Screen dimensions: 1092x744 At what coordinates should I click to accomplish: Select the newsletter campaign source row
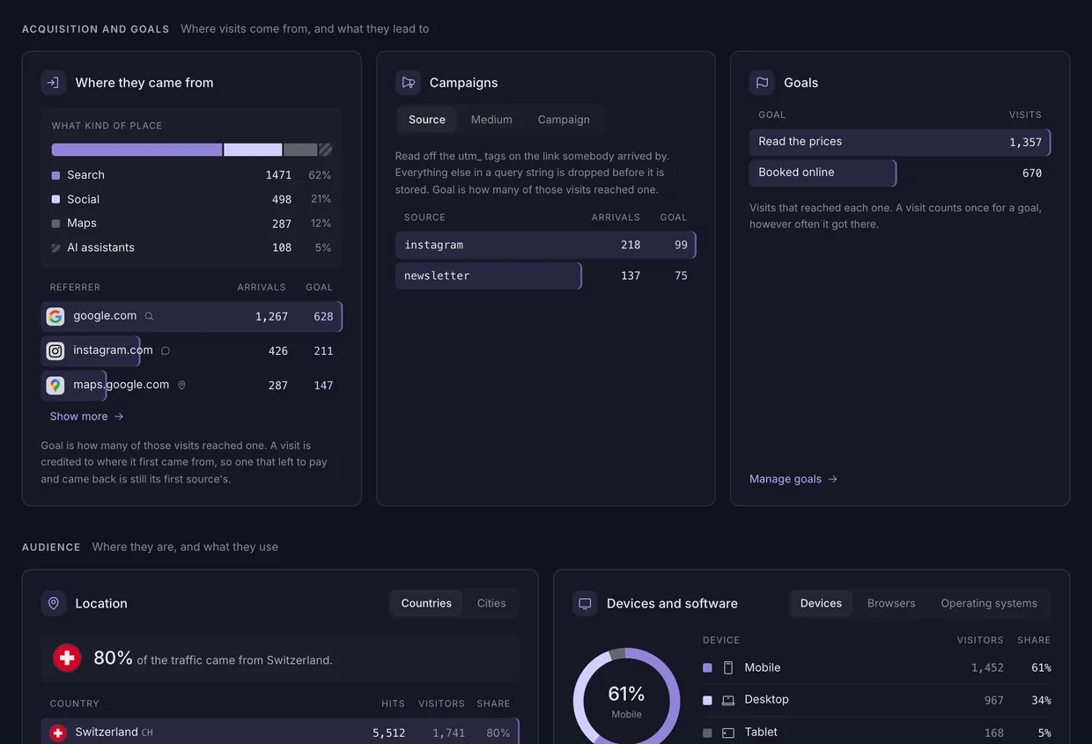point(546,276)
